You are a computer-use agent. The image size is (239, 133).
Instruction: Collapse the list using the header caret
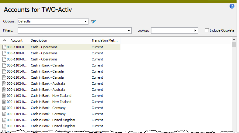click(5, 40)
